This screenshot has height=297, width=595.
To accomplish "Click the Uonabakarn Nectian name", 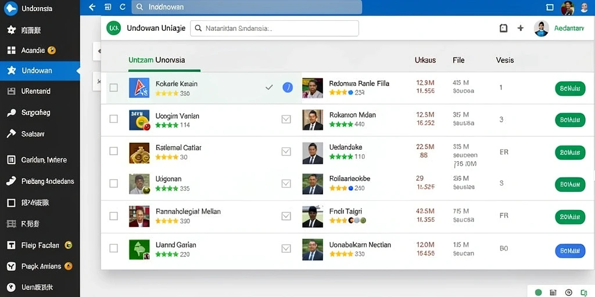I will click(360, 245).
